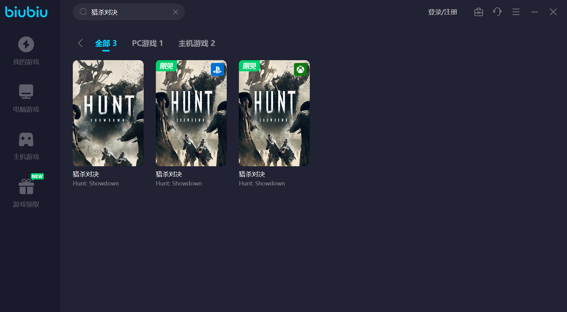Viewport: 567px width, 312px height.
Task: Switch to the PC游戏 1 tab
Action: [x=147, y=43]
